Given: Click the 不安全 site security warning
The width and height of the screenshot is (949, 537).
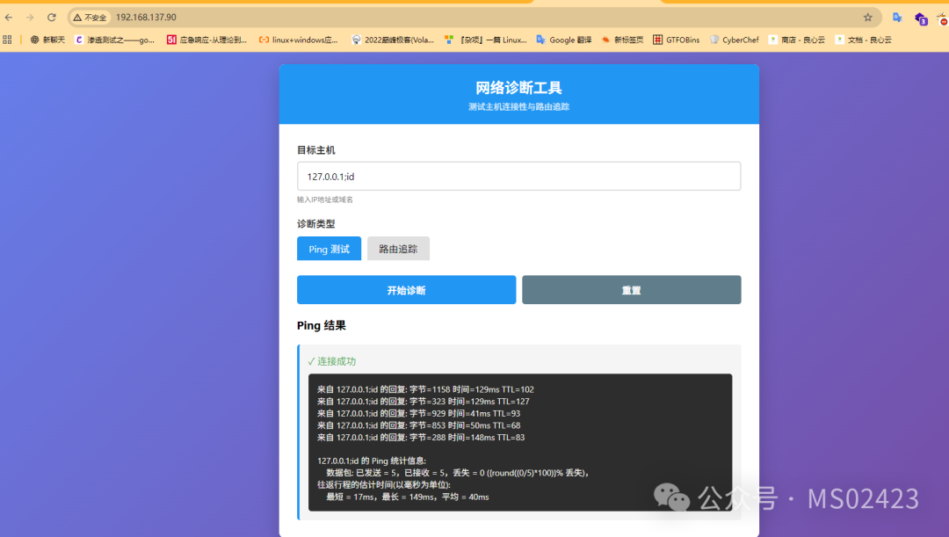Looking at the screenshot, I should click(90, 18).
